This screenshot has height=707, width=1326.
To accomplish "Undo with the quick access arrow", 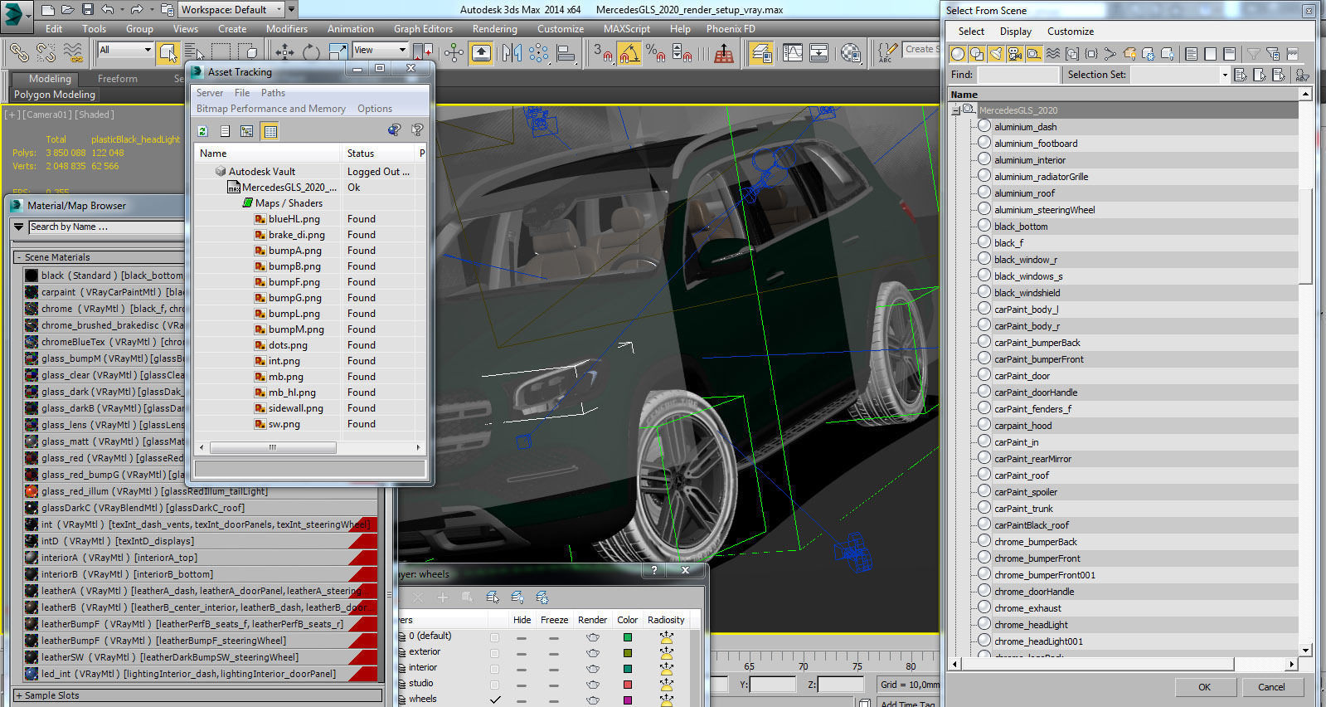I will point(107,10).
